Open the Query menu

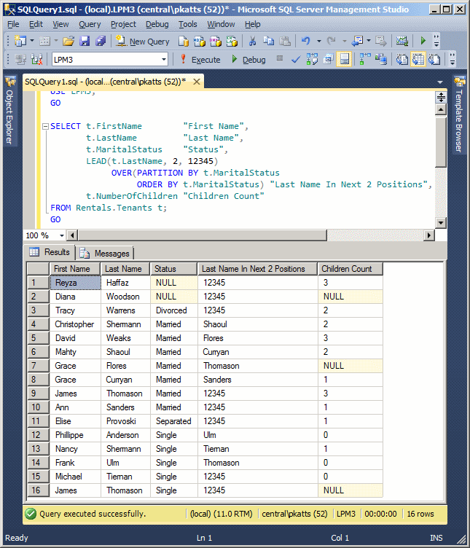tap(90, 24)
